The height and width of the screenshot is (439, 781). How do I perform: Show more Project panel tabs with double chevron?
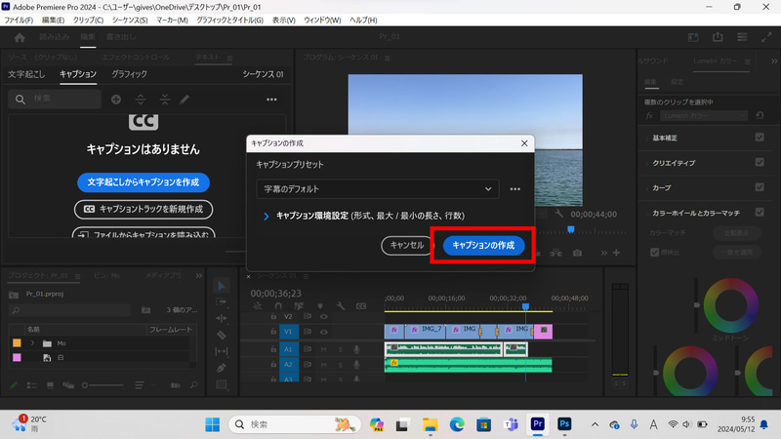tap(199, 276)
